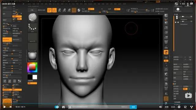
Task: Toggle the orange Rgb button
Action: tap(91, 9)
